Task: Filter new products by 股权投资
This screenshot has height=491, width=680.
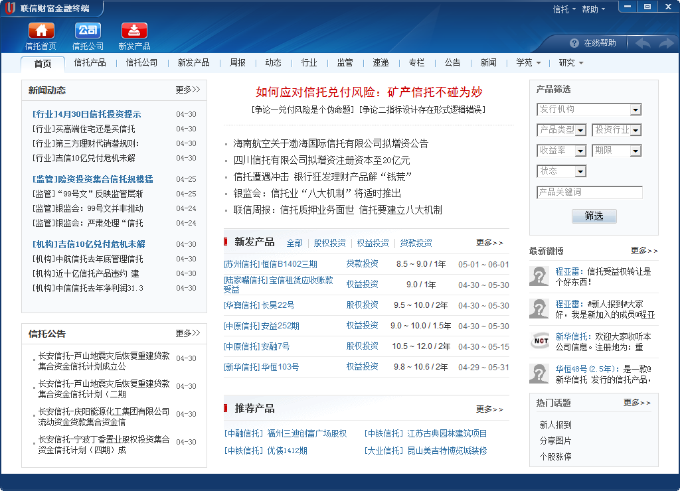Action: tap(329, 243)
